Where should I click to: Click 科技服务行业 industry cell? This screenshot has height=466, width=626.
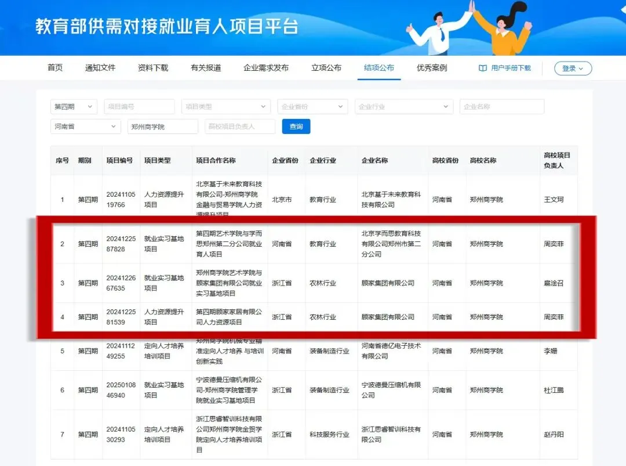pyautogui.click(x=329, y=435)
